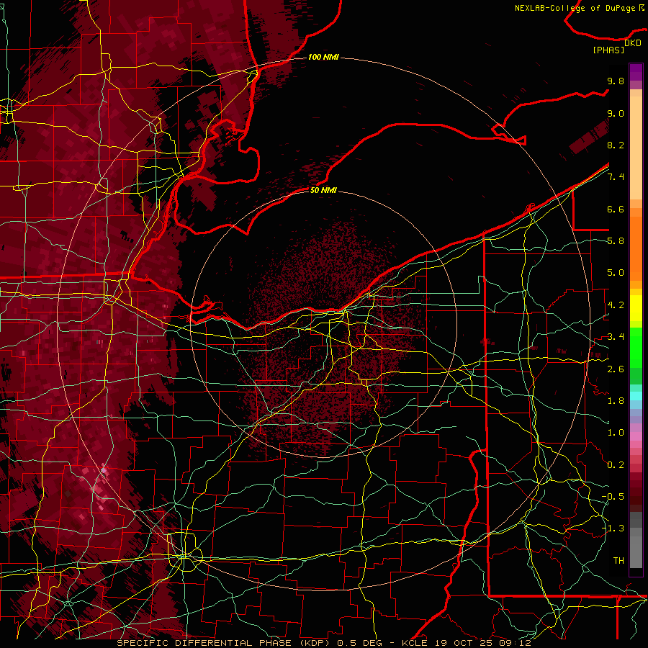Image resolution: width=648 pixels, height=648 pixels.
Task: Click the cyan segment of the color bar
Action: pos(636,396)
